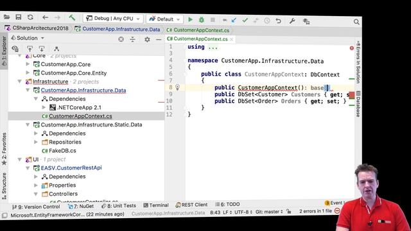Navigate back with the left arrow
The image size is (411, 231).
pos(45,17)
